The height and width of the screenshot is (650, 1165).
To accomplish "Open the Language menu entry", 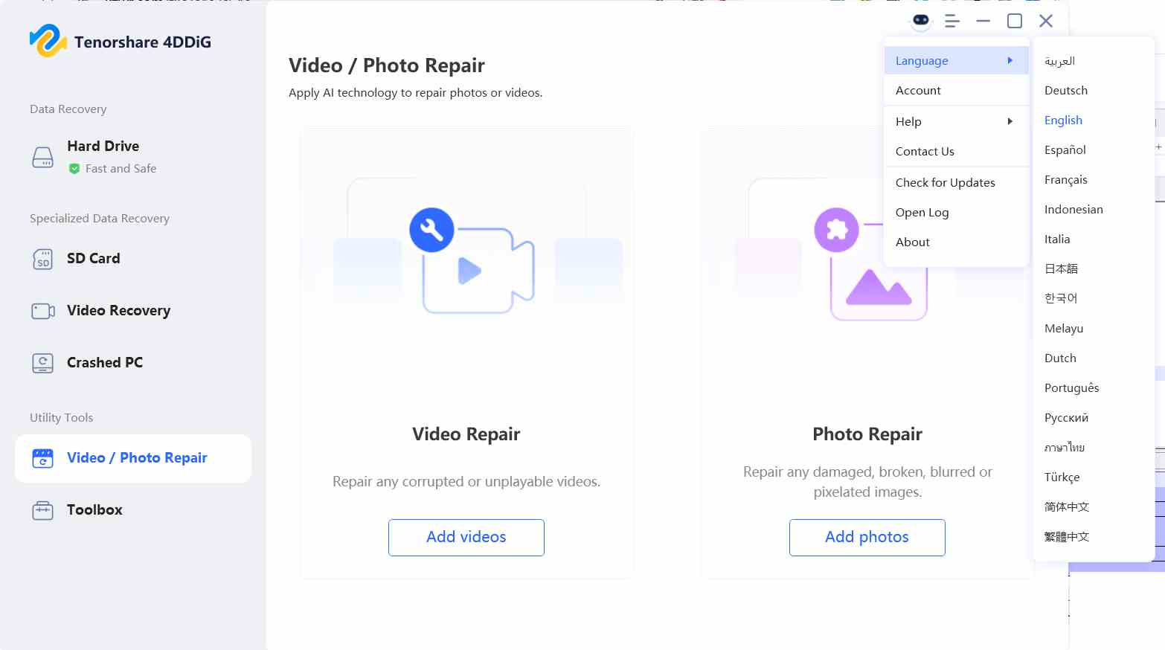I will [x=956, y=60].
